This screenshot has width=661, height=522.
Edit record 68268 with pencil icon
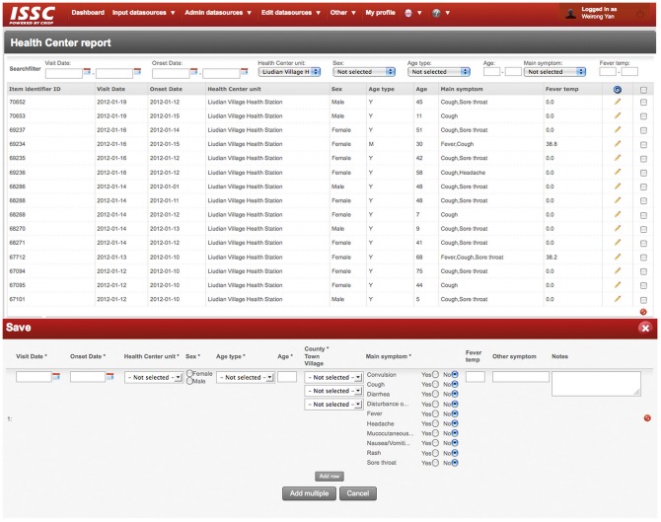point(618,214)
